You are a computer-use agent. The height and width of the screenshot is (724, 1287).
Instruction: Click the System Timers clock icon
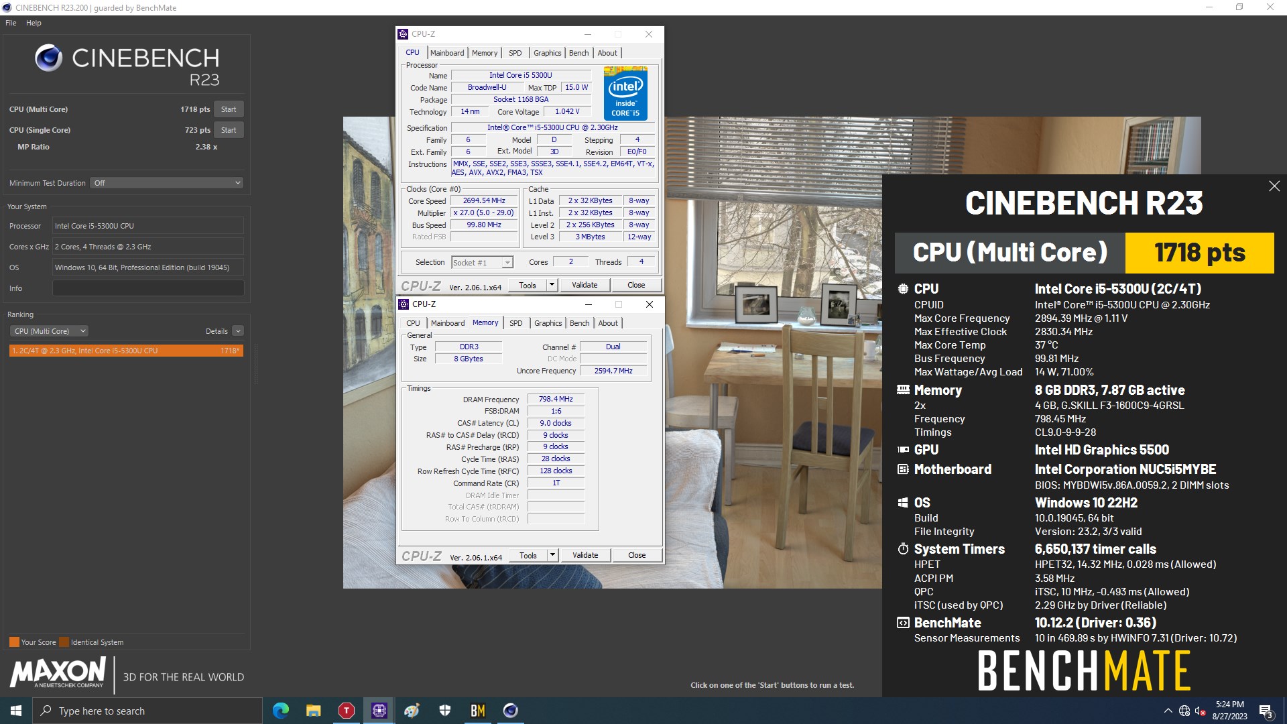tap(903, 549)
